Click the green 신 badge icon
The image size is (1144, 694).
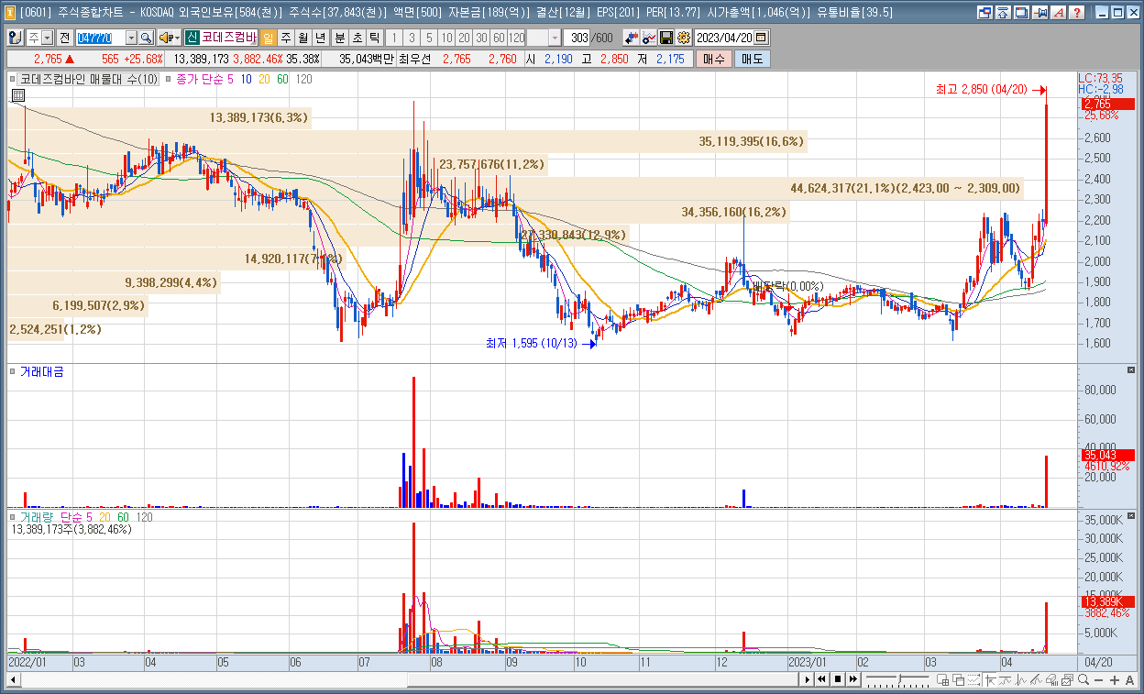(x=192, y=38)
